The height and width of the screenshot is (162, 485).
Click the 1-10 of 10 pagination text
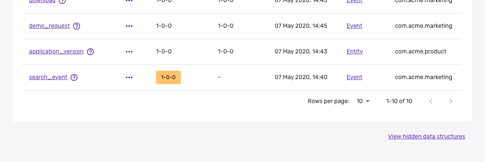coord(399,101)
